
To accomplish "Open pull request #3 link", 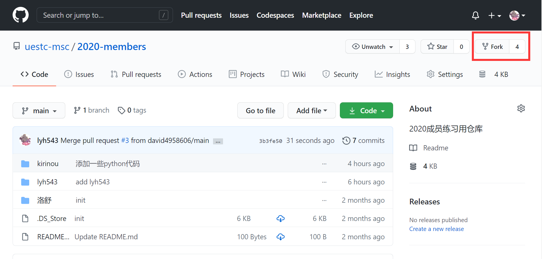I will click(x=125, y=140).
